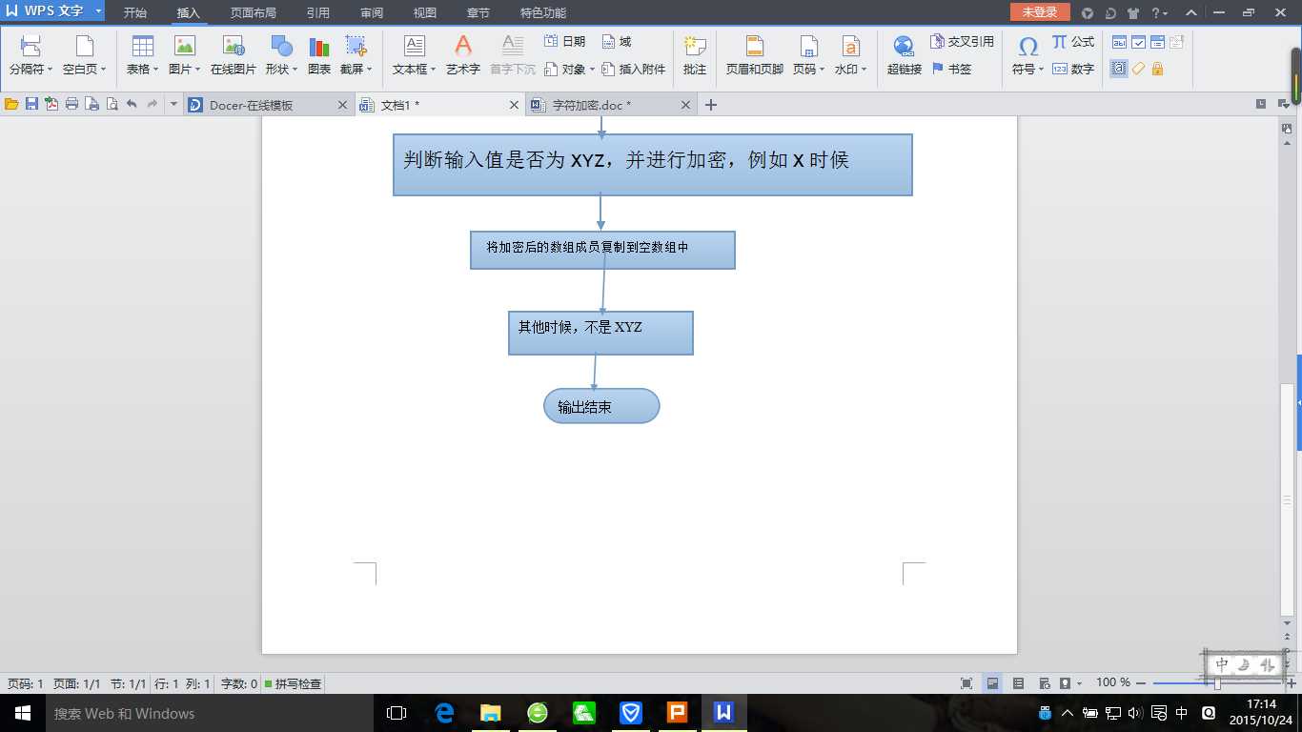Take a screenshot using the 截屏 tool

(354, 52)
